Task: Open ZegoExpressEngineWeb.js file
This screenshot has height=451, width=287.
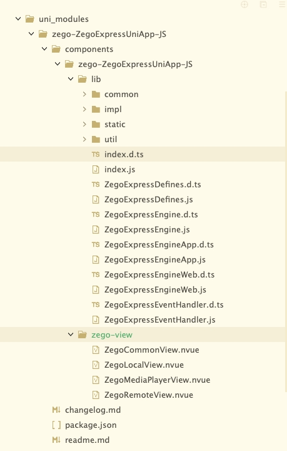Action: [x=155, y=289]
